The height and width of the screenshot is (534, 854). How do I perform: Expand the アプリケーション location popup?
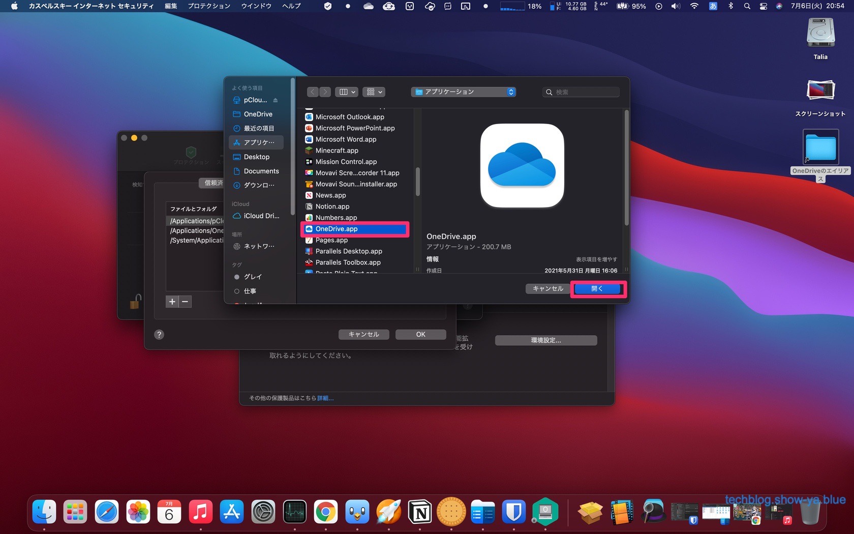(x=463, y=92)
